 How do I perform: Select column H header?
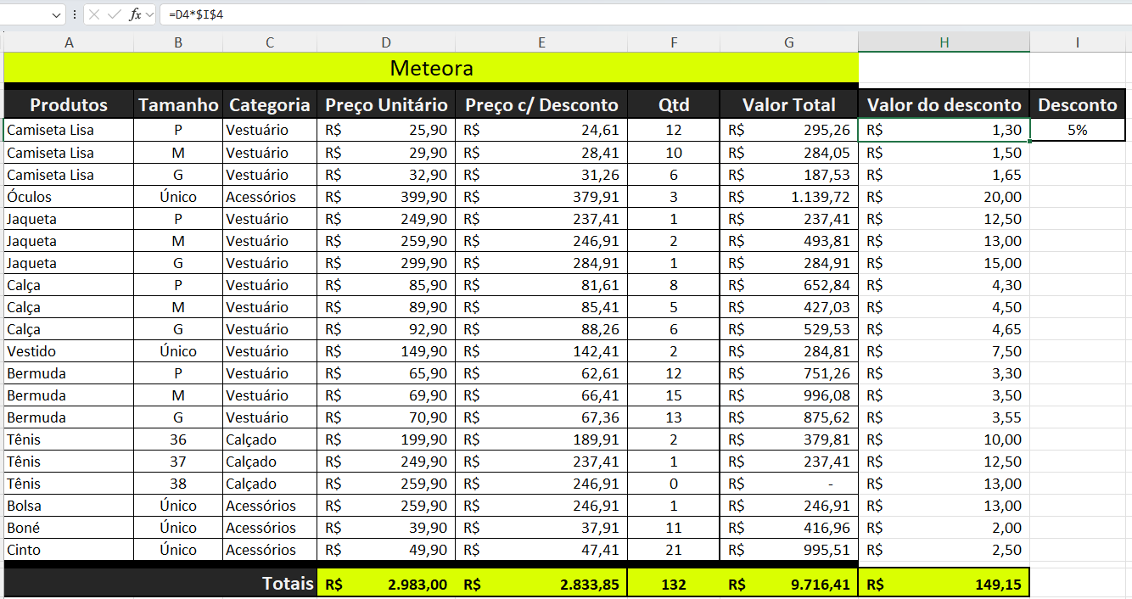pos(944,42)
